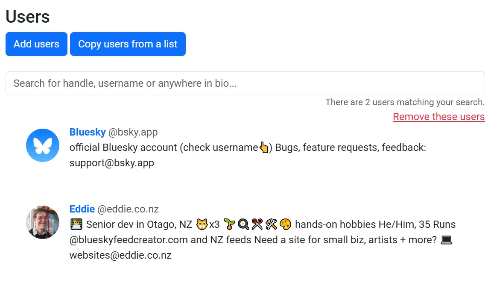Open the Bluesky profile name link
This screenshot has width=491, height=289.
pyautogui.click(x=88, y=132)
